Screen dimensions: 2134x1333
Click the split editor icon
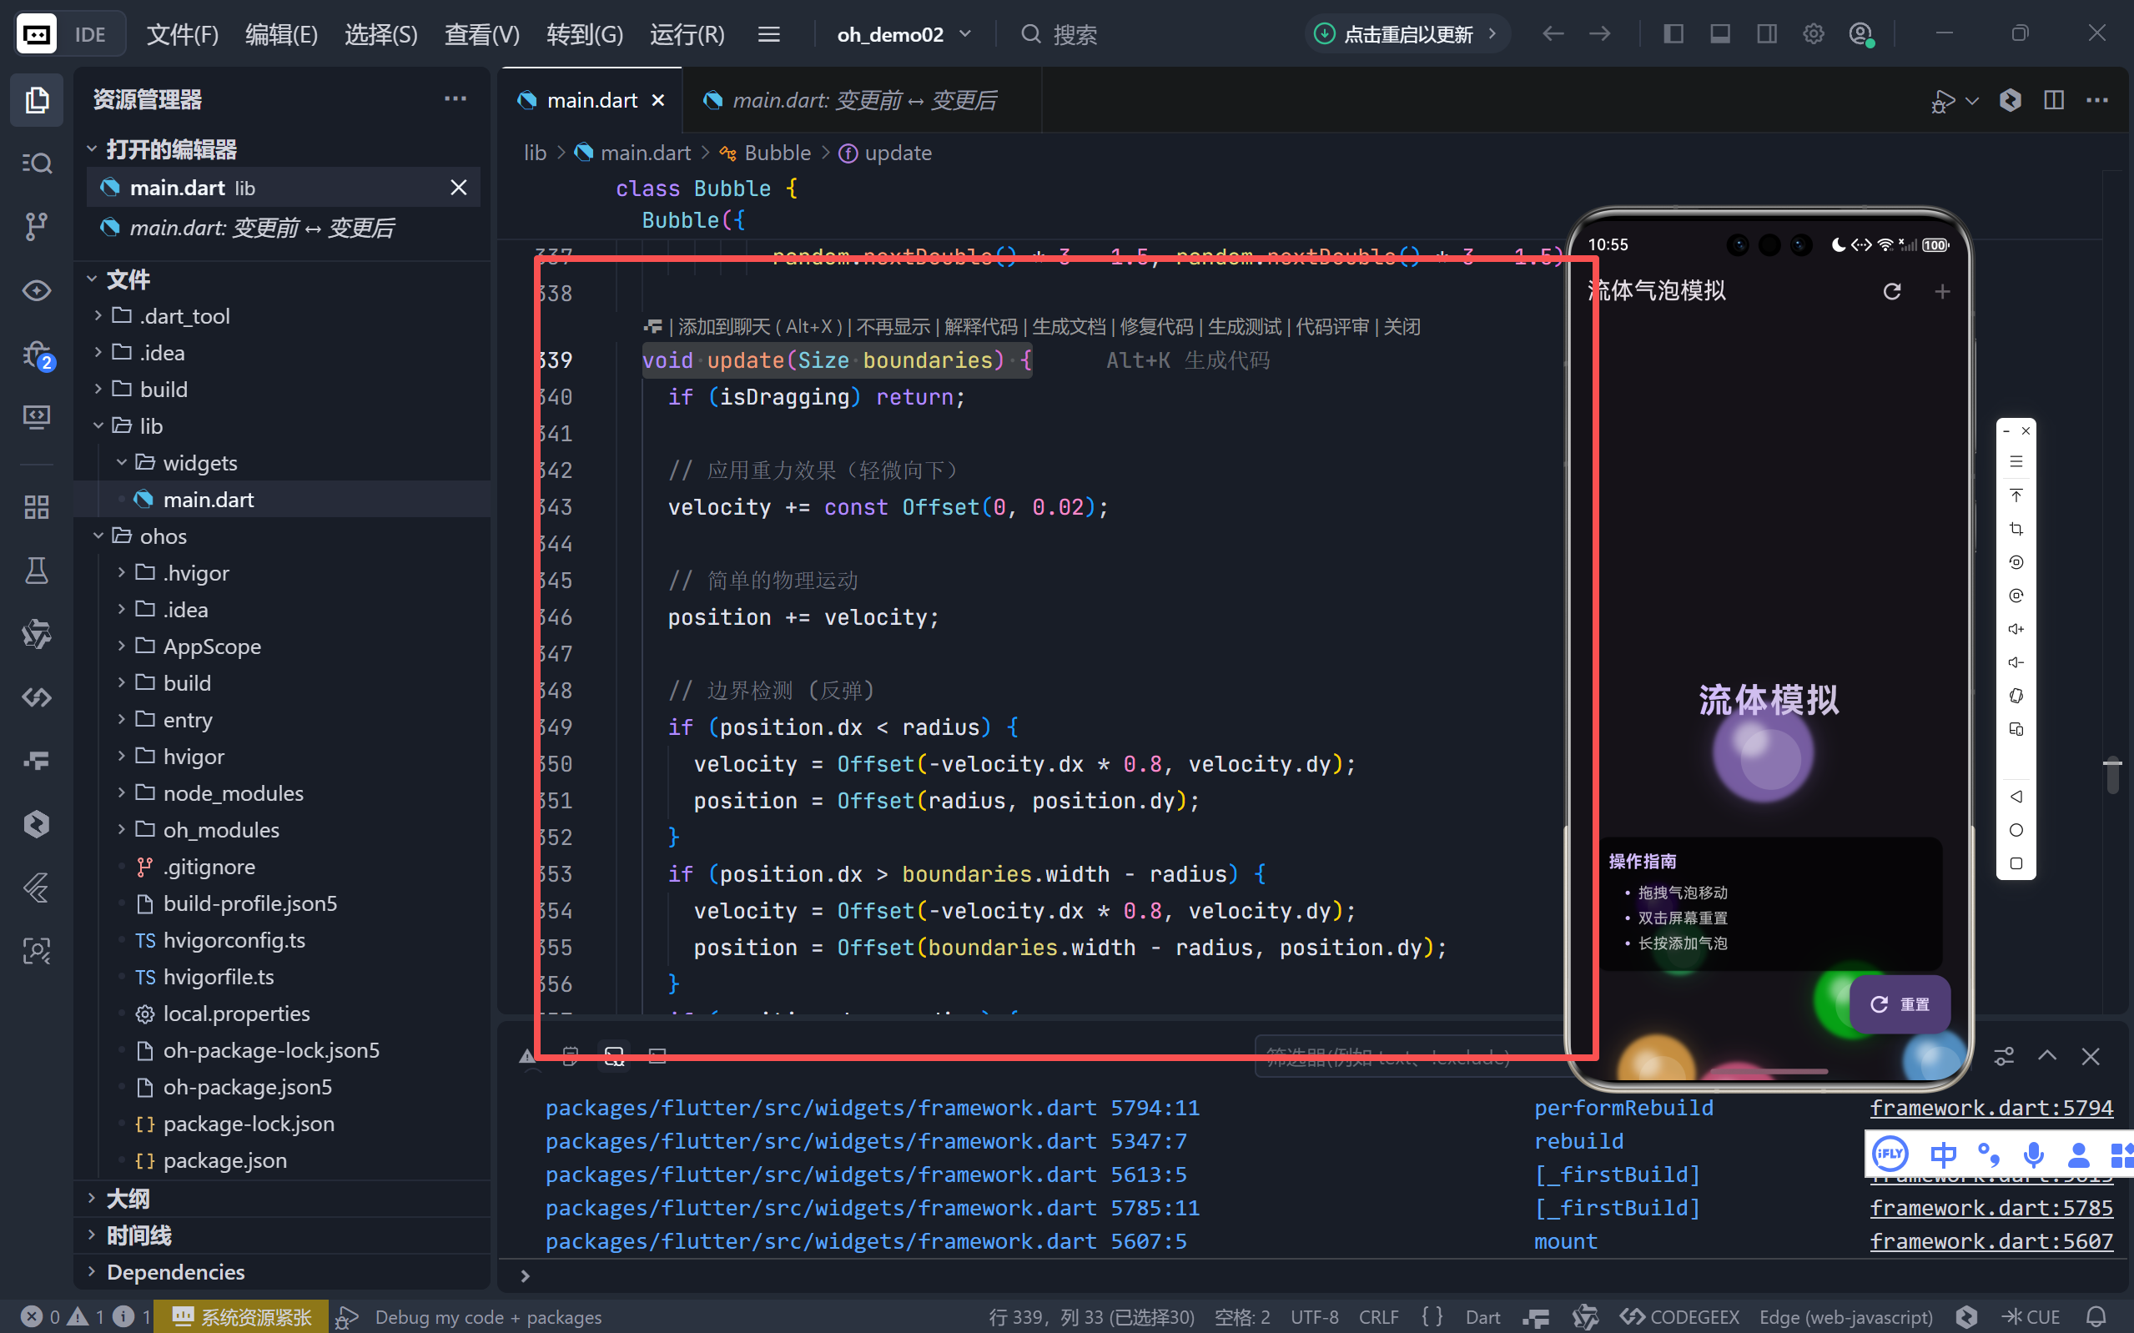click(x=2053, y=100)
